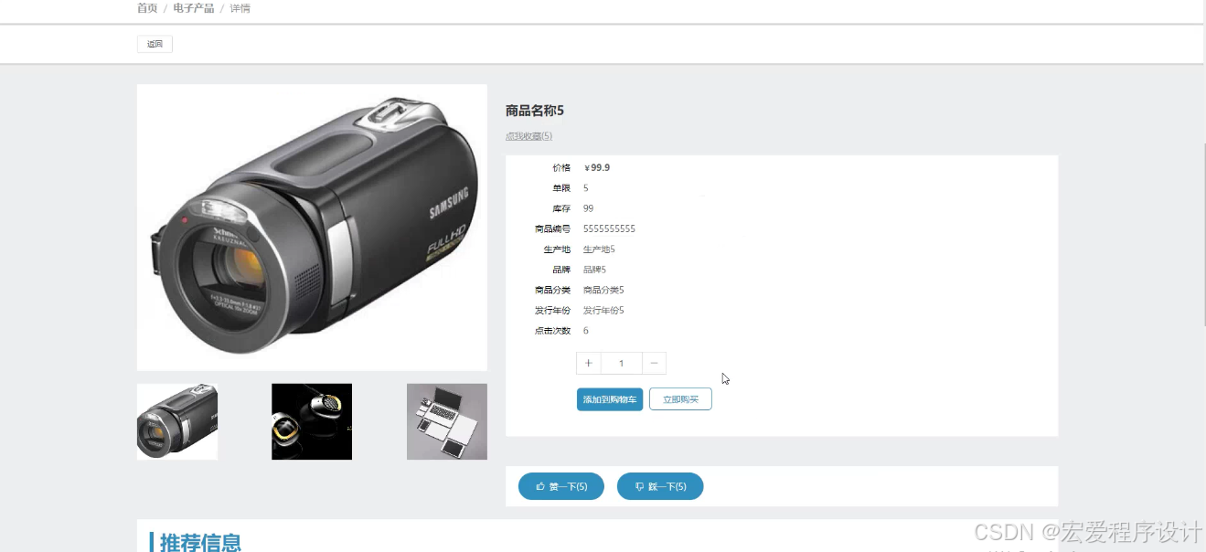The width and height of the screenshot is (1206, 552).
Task: Click the quantity input field showing 1
Action: pos(622,364)
